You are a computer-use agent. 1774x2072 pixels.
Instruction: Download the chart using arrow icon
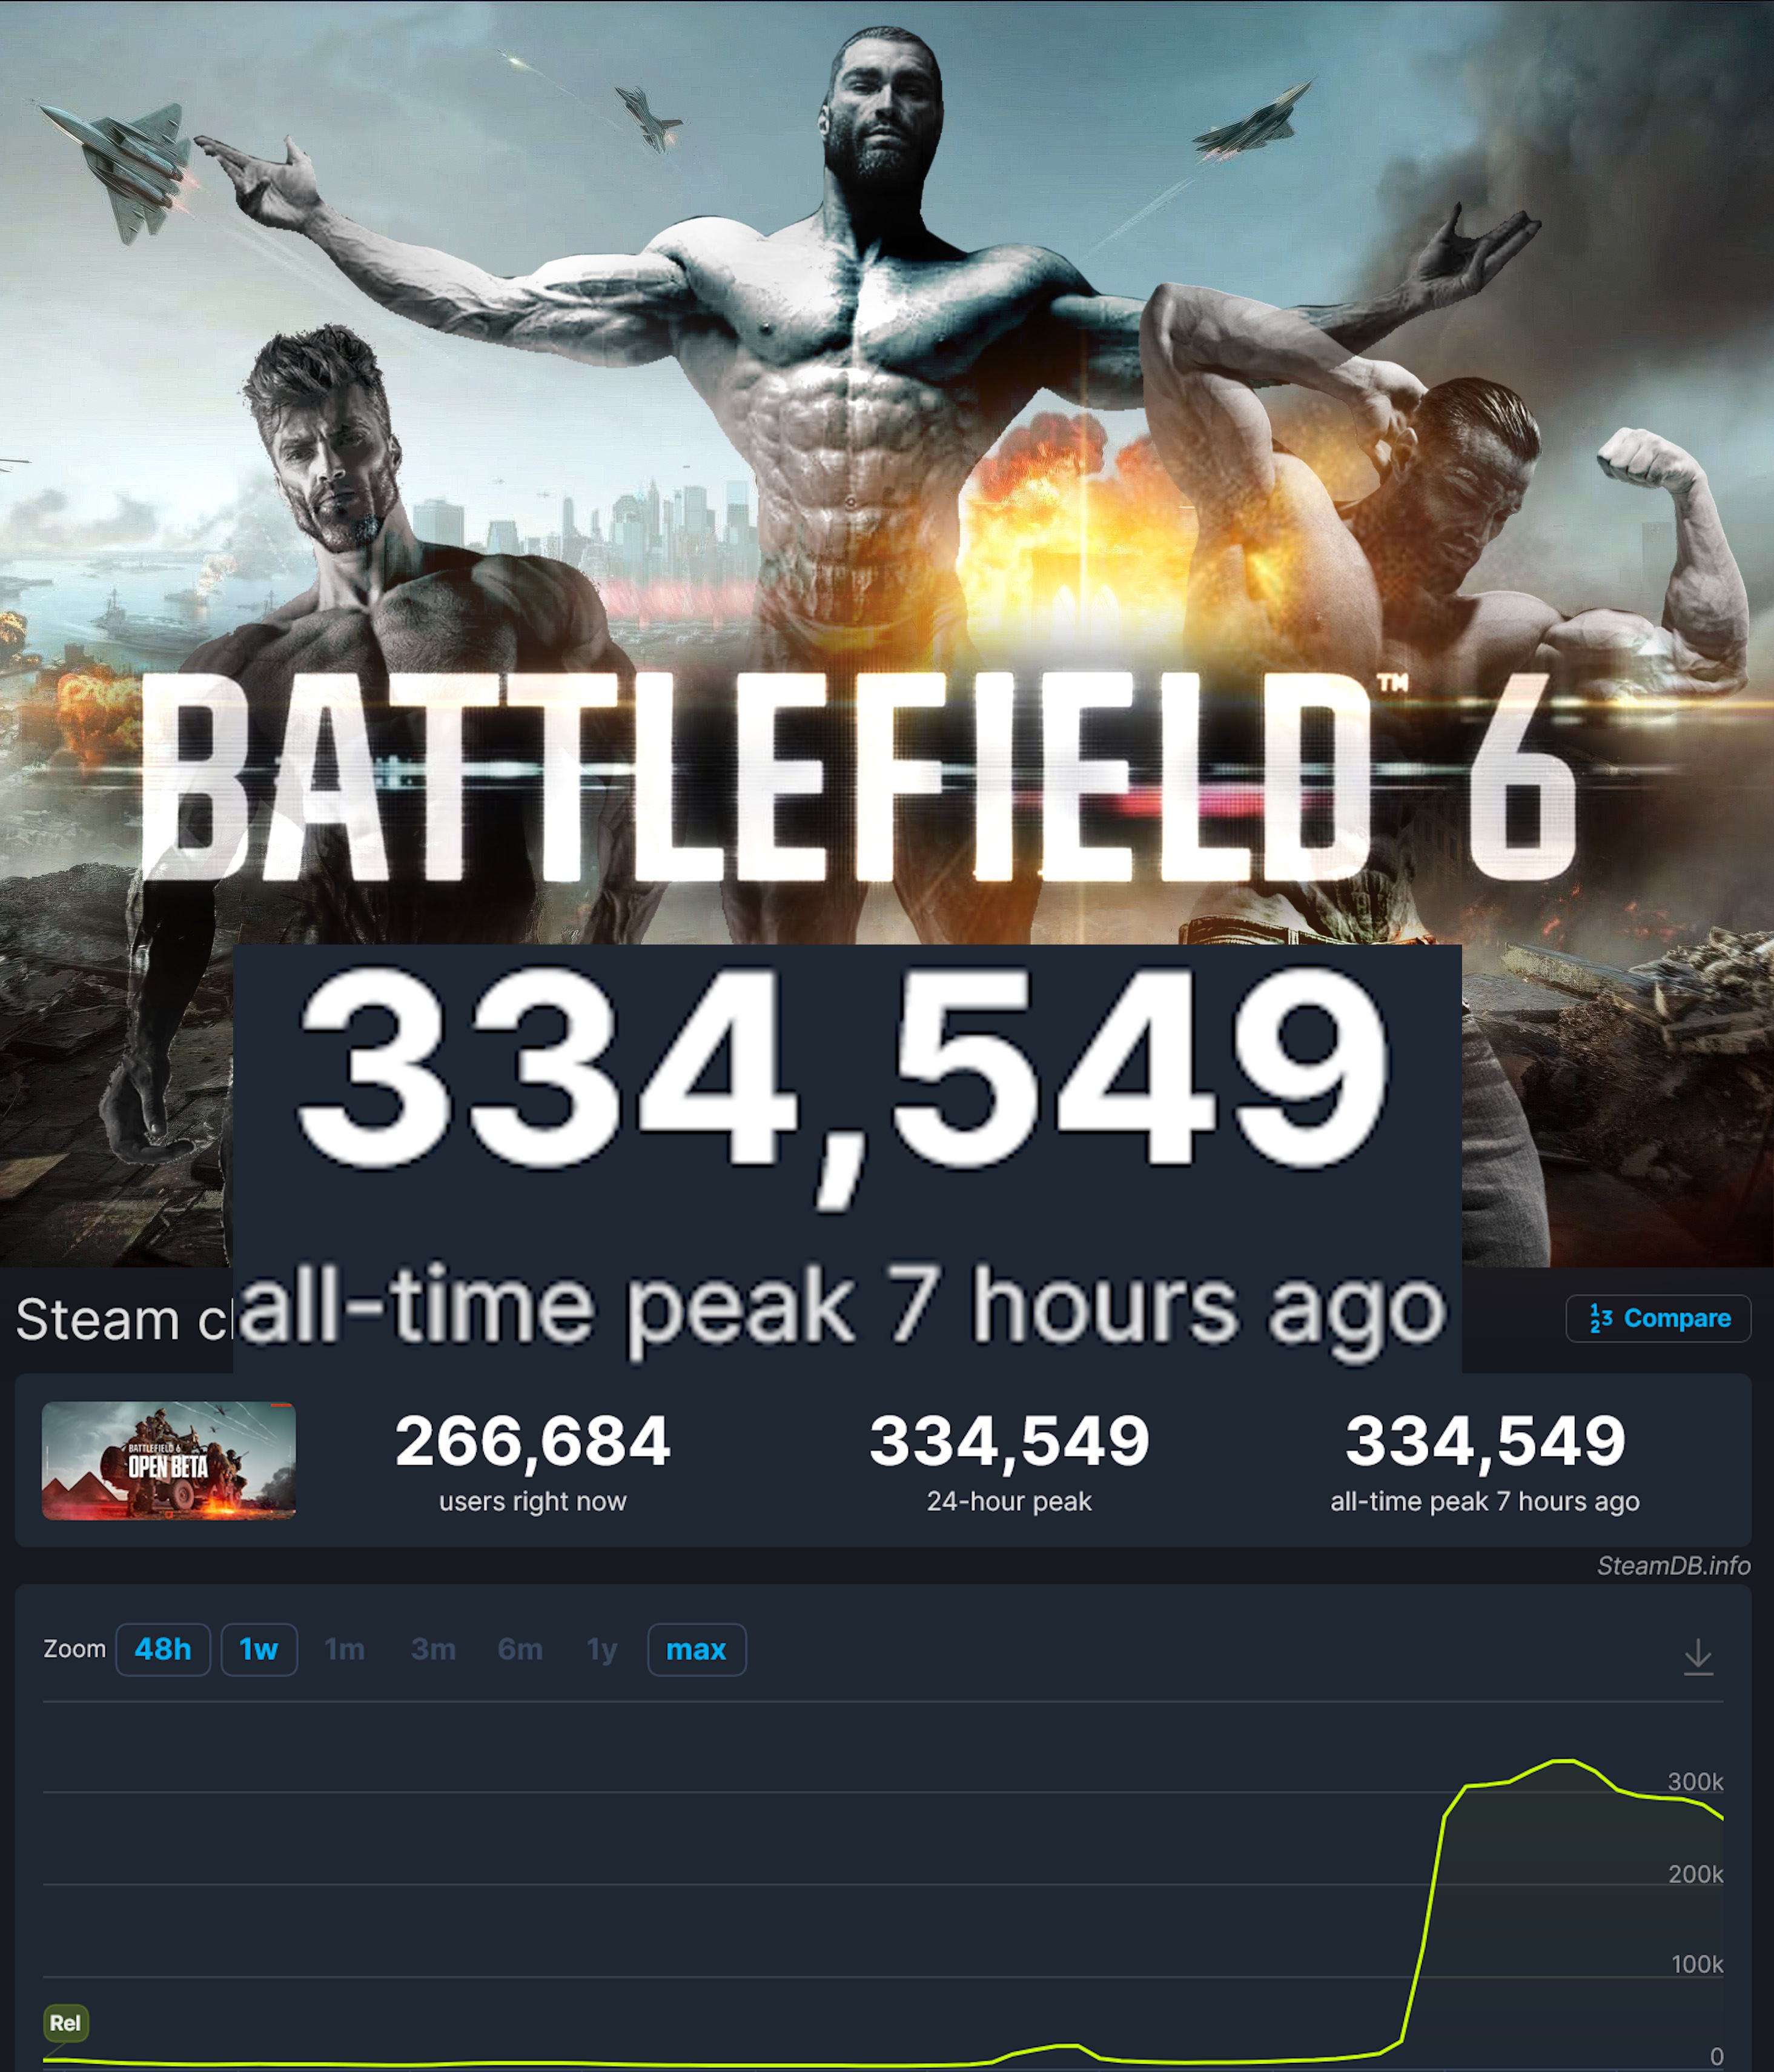(x=1697, y=1656)
